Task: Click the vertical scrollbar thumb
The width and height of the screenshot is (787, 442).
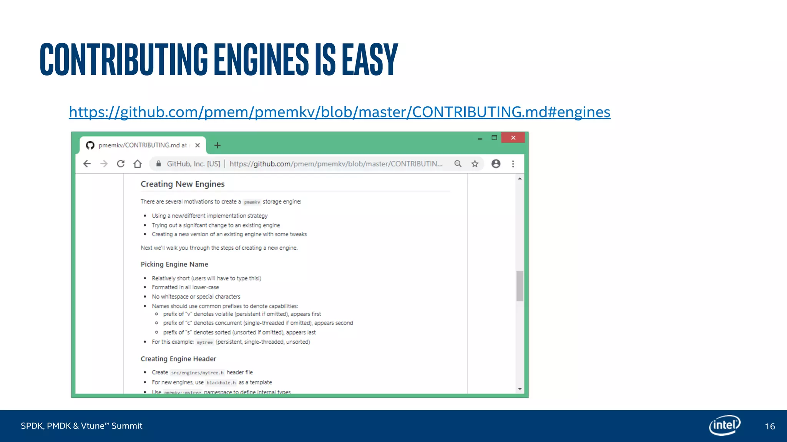Action: [x=520, y=286]
